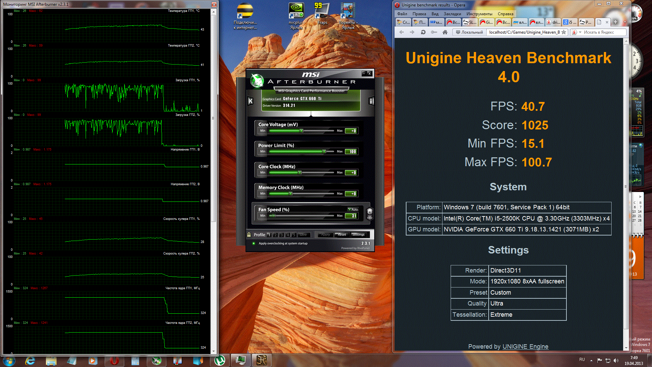Select profile slot 2 in Afterburner
Image resolution: width=652 pixels, height=367 pixels.
275,235
